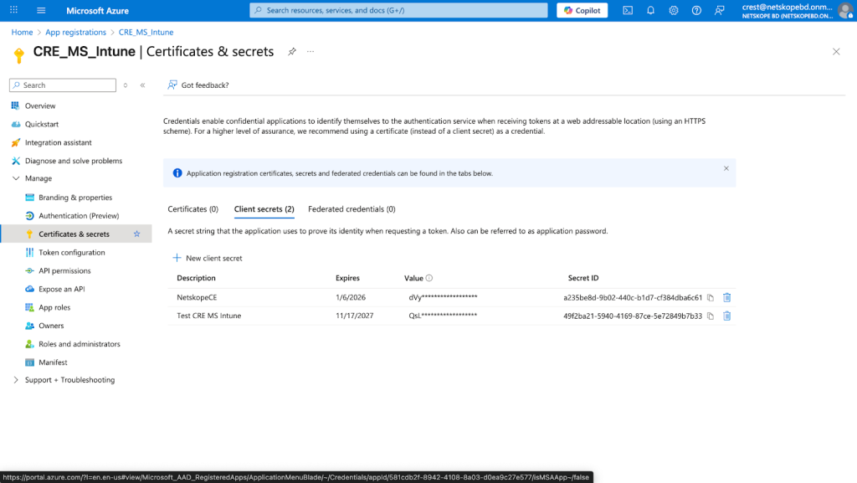Show the Value column info tooltip icon
This screenshot has height=483, width=857.
(429, 278)
